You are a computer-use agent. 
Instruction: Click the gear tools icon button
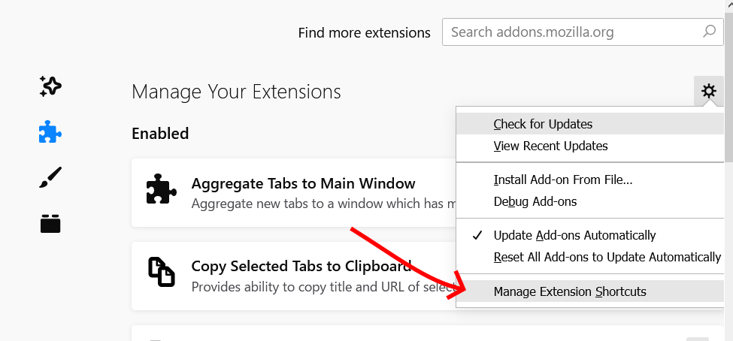point(709,91)
